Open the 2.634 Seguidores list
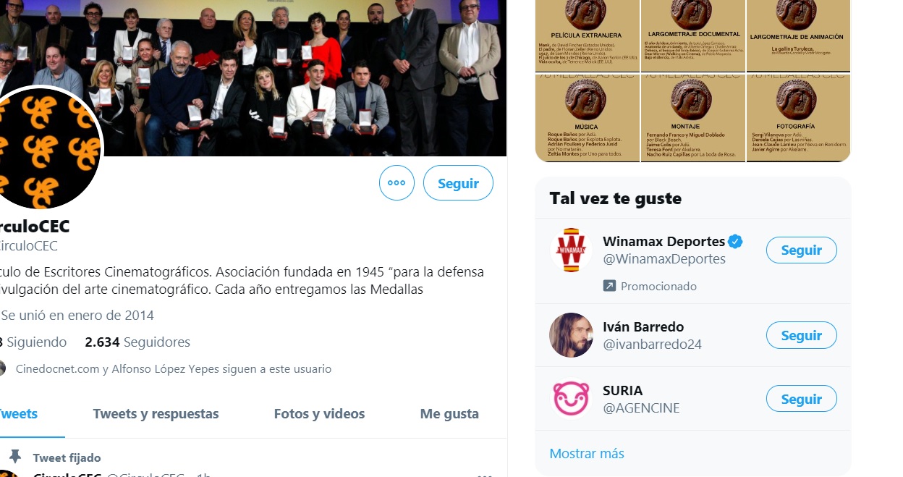This screenshot has height=477, width=903. pyautogui.click(x=137, y=342)
